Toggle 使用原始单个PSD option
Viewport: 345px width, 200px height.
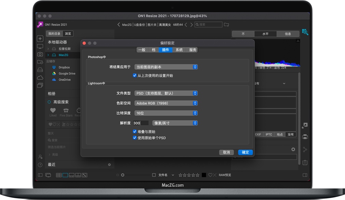click(135, 138)
